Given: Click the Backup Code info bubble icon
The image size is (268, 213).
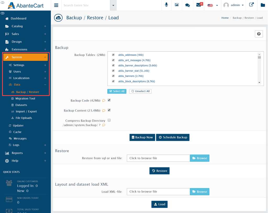Looking at the screenshot, I should [104, 100].
